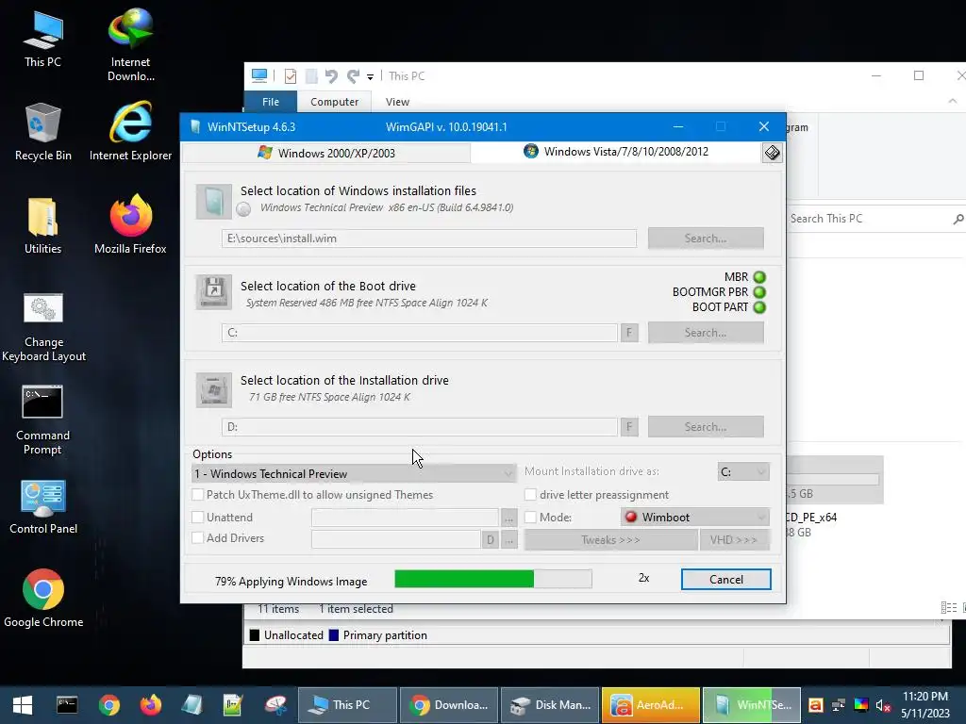Image resolution: width=966 pixels, height=724 pixels.
Task: Open Control Panel desktop icon
Action: [43, 506]
